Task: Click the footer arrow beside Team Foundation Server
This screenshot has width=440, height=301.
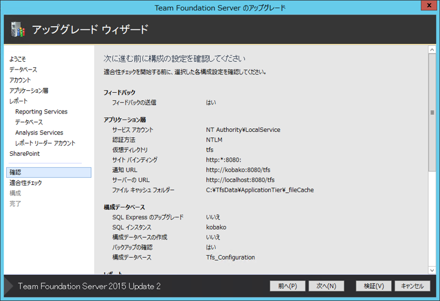Action: point(8,286)
